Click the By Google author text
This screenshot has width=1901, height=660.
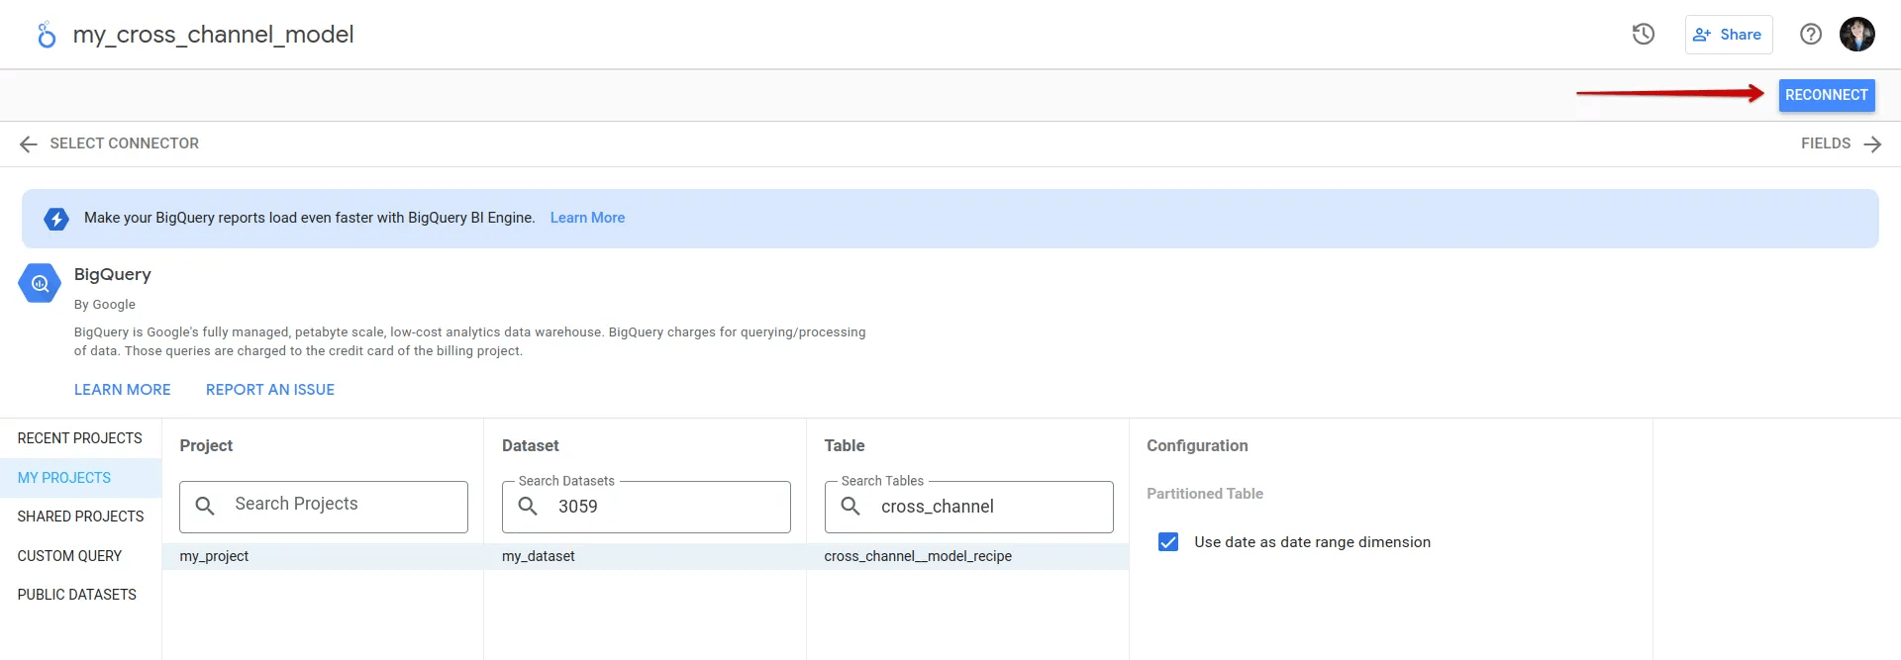point(105,305)
